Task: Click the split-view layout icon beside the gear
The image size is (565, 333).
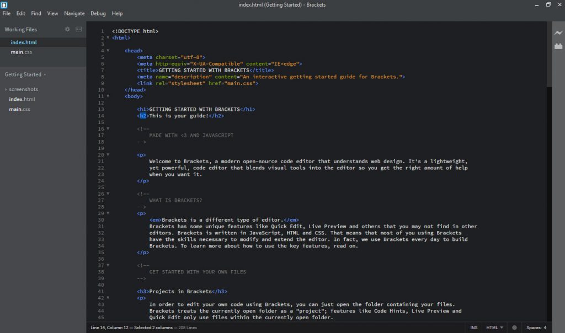Action: (78, 29)
